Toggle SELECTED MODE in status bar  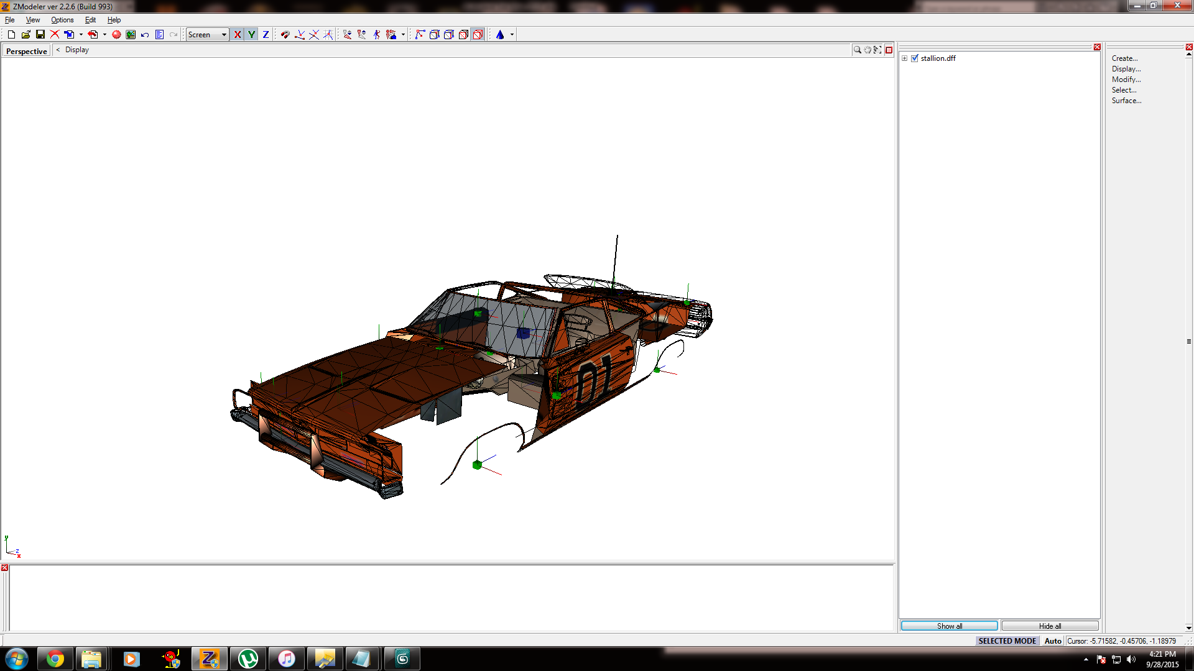(1007, 641)
